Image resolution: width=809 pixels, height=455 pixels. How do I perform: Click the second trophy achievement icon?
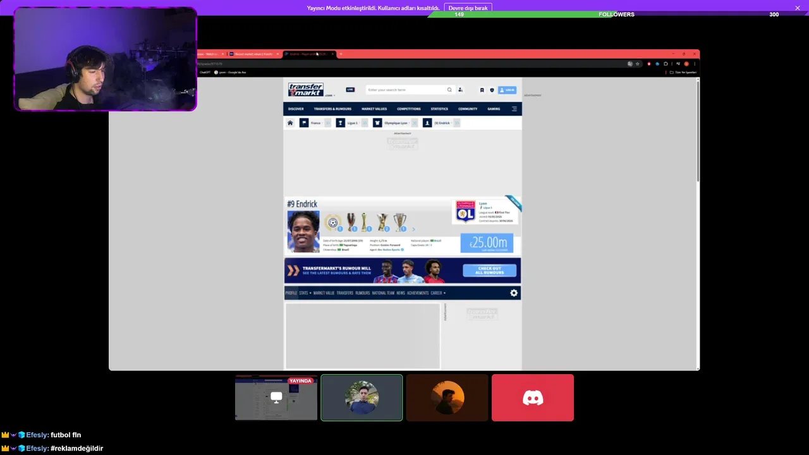pyautogui.click(x=351, y=222)
